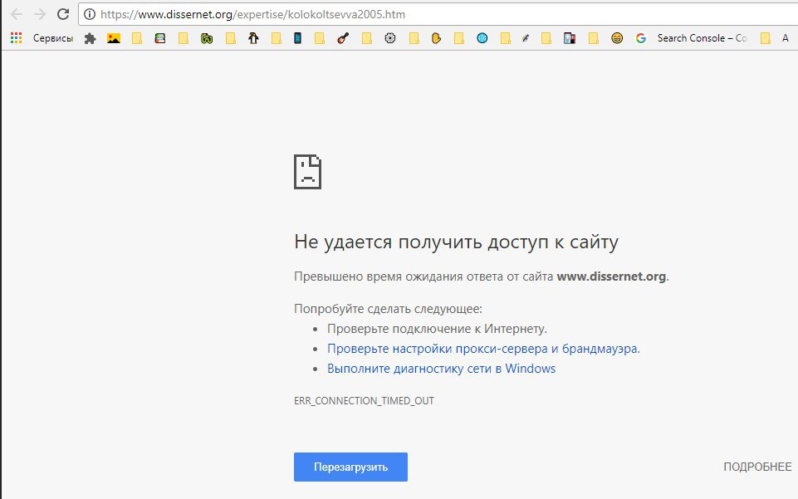Open the stacked books bookmark
This screenshot has width=798, height=499.
pyautogui.click(x=159, y=38)
